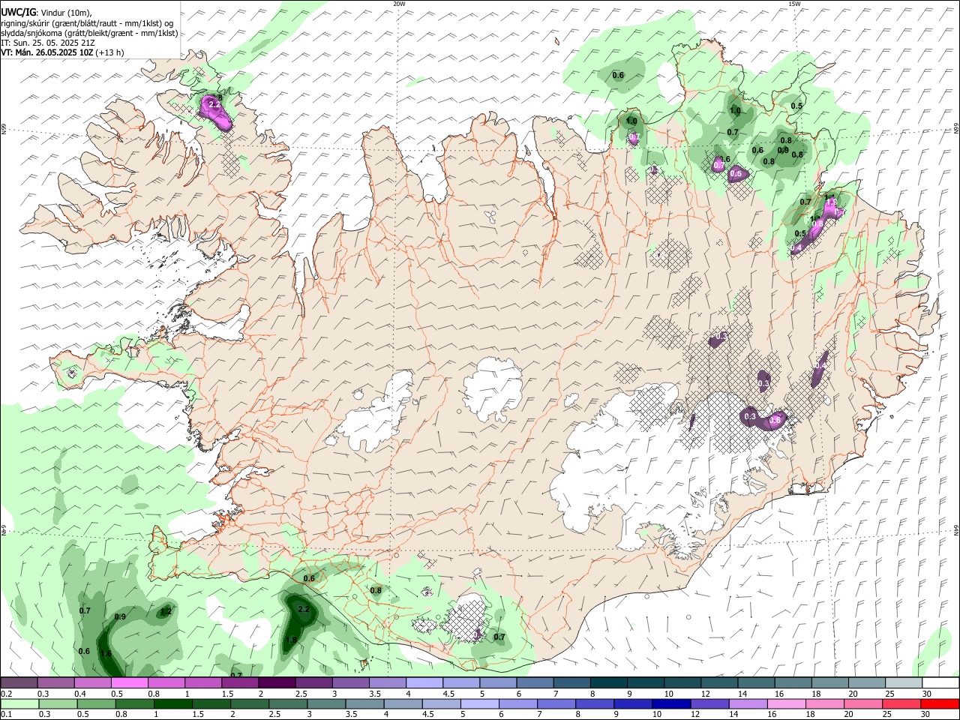Click the '1.6' rainfall value on map
Screen dimensions: 960x720
point(106,654)
